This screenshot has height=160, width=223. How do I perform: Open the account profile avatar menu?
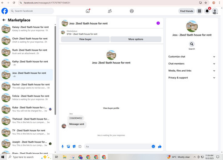click(215, 11)
